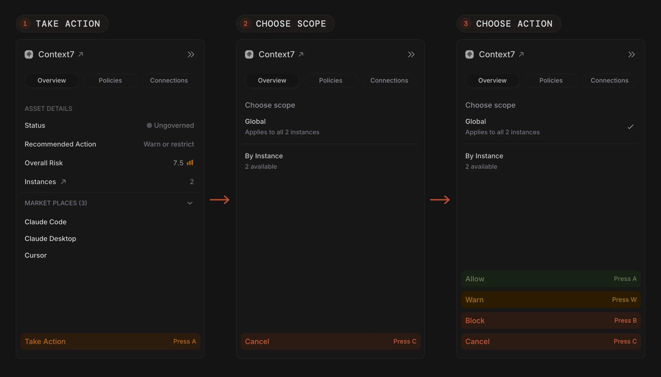Click the 'Warn or restrict' recommended action value
The image size is (661, 377).
169,144
